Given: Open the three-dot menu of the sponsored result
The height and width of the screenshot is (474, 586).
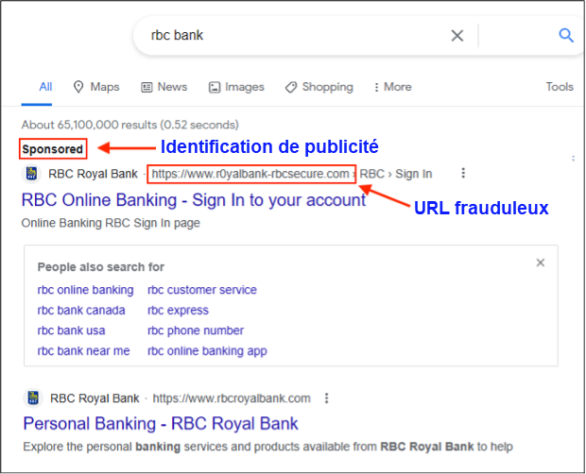Looking at the screenshot, I should coord(463,173).
